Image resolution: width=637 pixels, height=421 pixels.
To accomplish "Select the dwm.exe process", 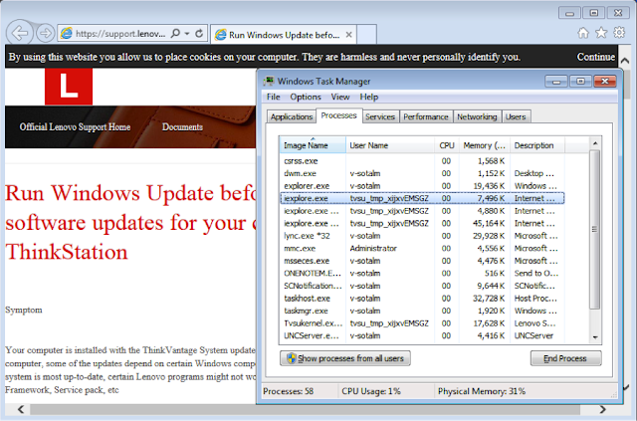I will (422, 173).
